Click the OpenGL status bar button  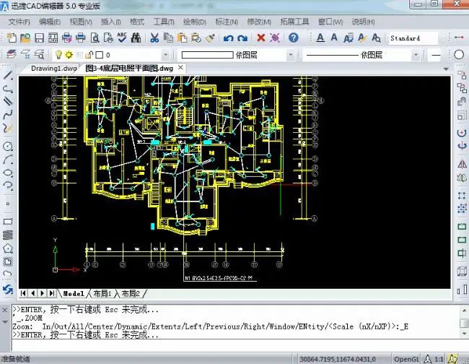[x=406, y=359]
